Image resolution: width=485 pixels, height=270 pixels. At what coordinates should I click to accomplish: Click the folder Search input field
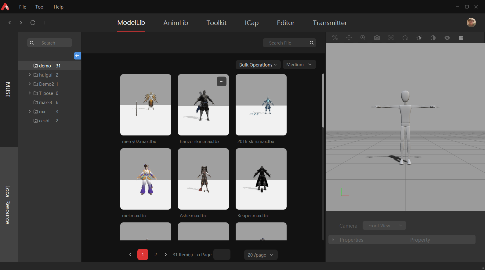[49, 43]
